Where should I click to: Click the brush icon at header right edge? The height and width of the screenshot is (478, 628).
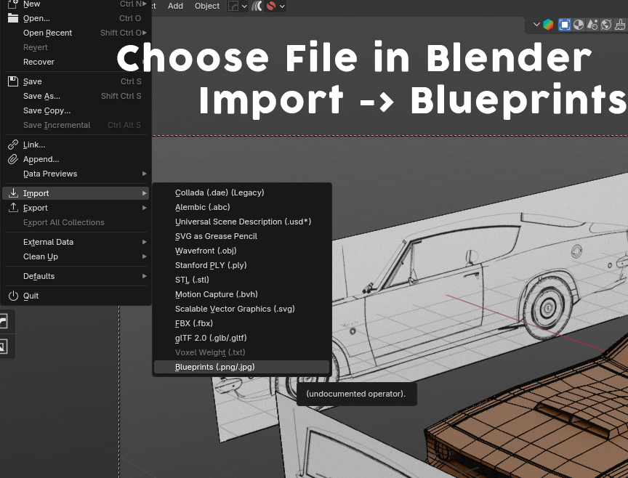(x=621, y=25)
